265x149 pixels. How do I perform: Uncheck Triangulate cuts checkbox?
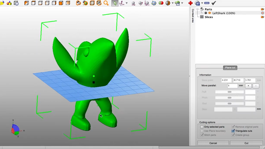pos(233,131)
